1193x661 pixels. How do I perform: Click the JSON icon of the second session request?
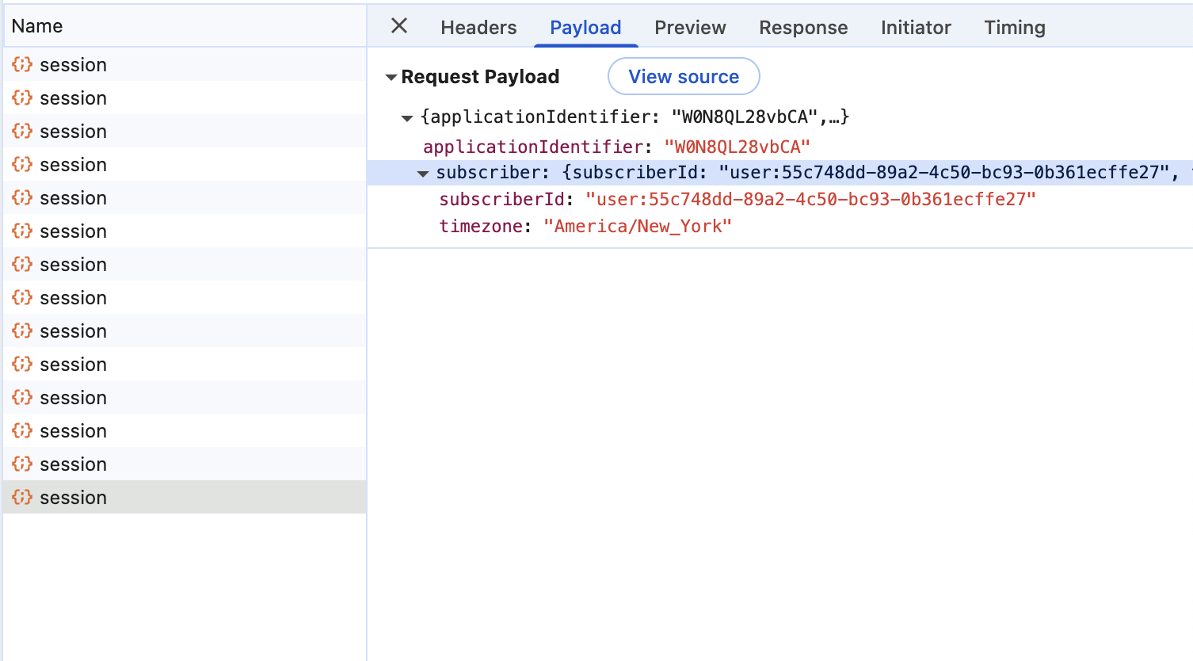[22, 97]
